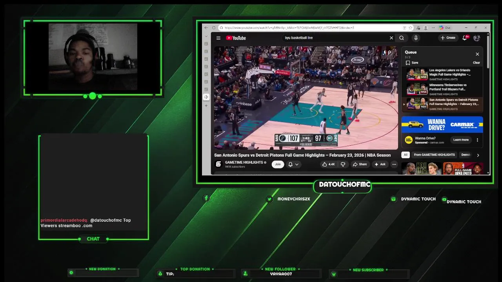Viewport: 502px width, 282px height.
Task: Collapse vertical tabs with top chevron
Action: point(206,36)
